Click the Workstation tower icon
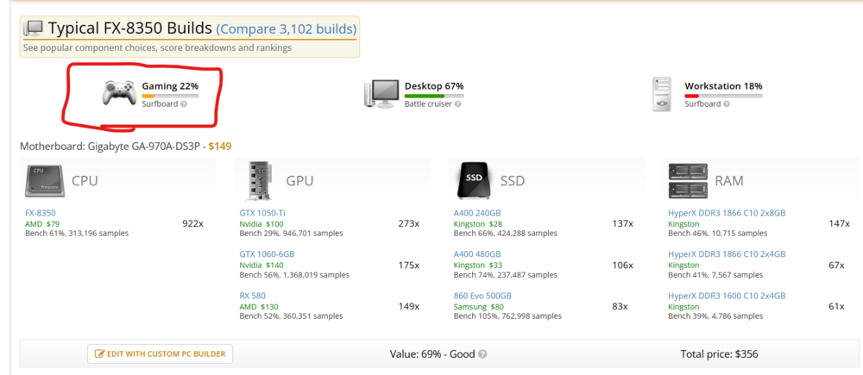 pyautogui.click(x=662, y=95)
